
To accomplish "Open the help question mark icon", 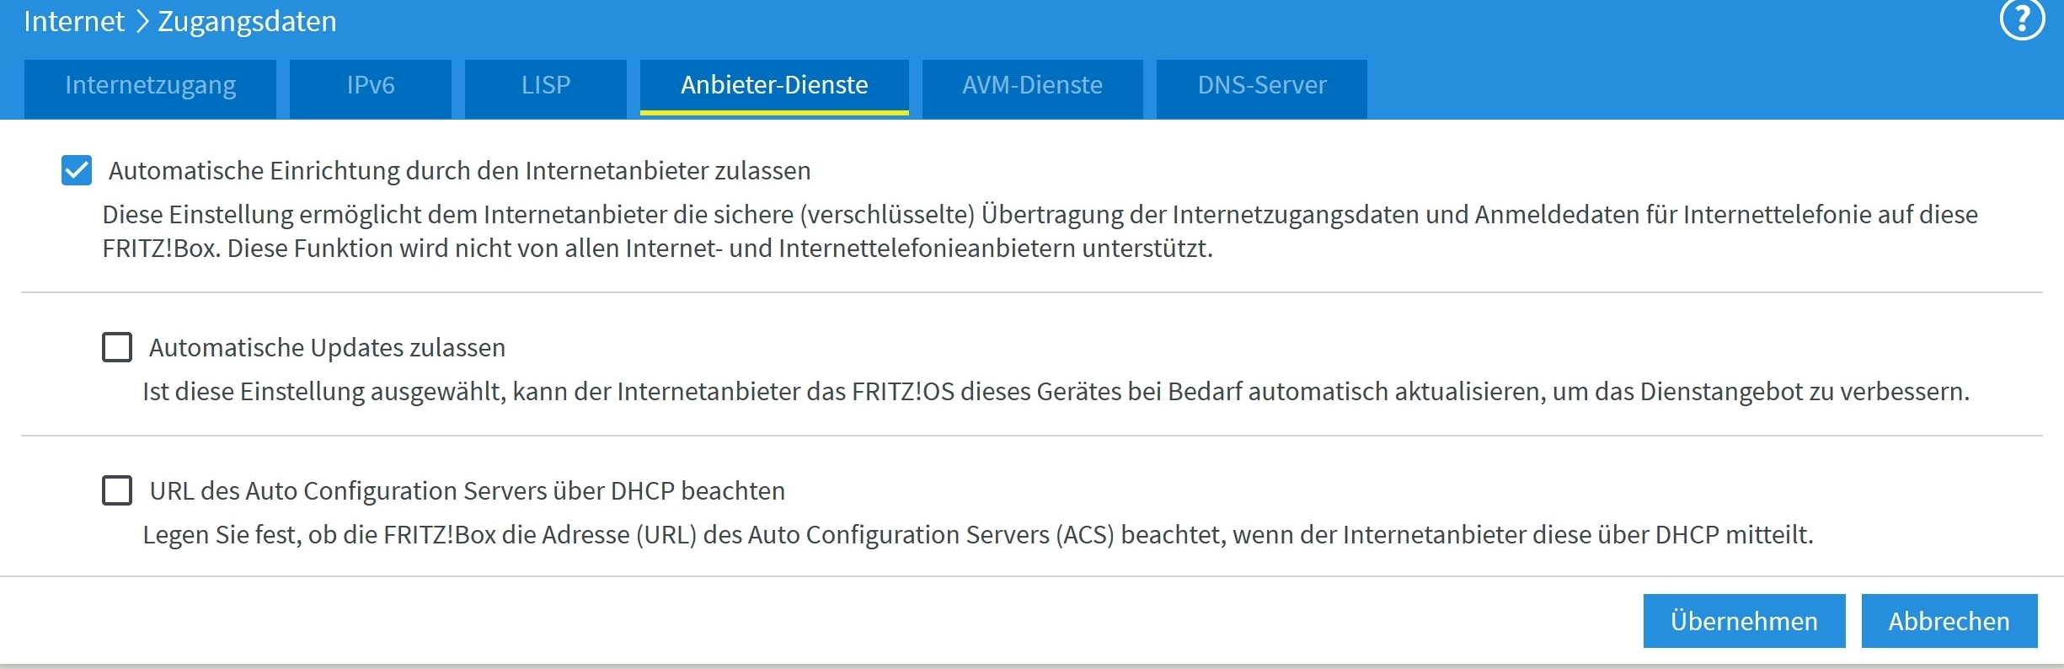I will coord(2022,19).
